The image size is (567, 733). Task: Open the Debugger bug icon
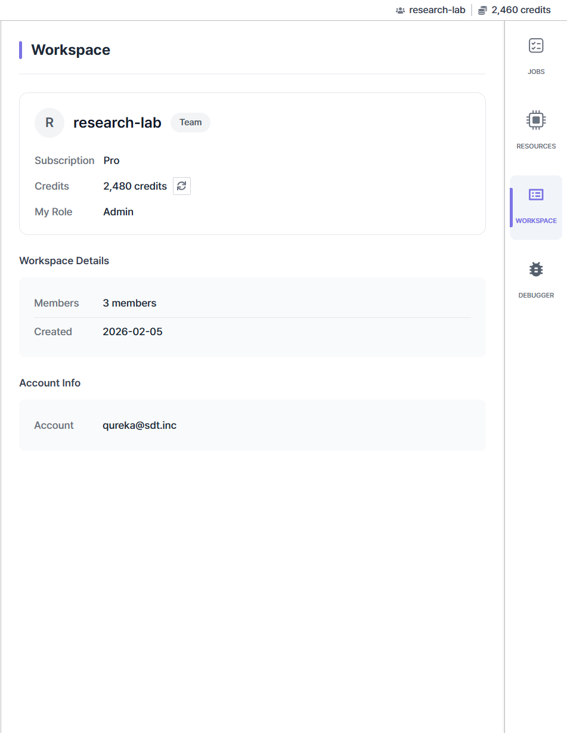[536, 270]
